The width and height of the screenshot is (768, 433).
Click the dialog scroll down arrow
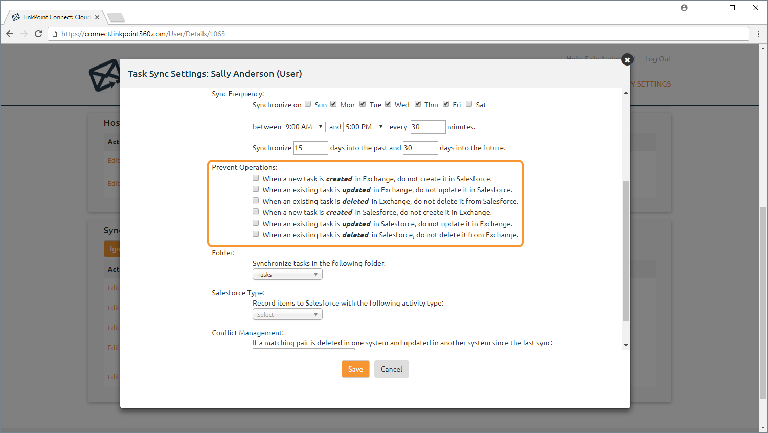(626, 345)
